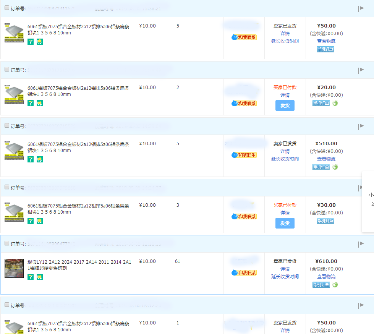Screen dimensions: 374x334
Task: Select the checkbox for the ¥20.00 order
Action: point(7,70)
